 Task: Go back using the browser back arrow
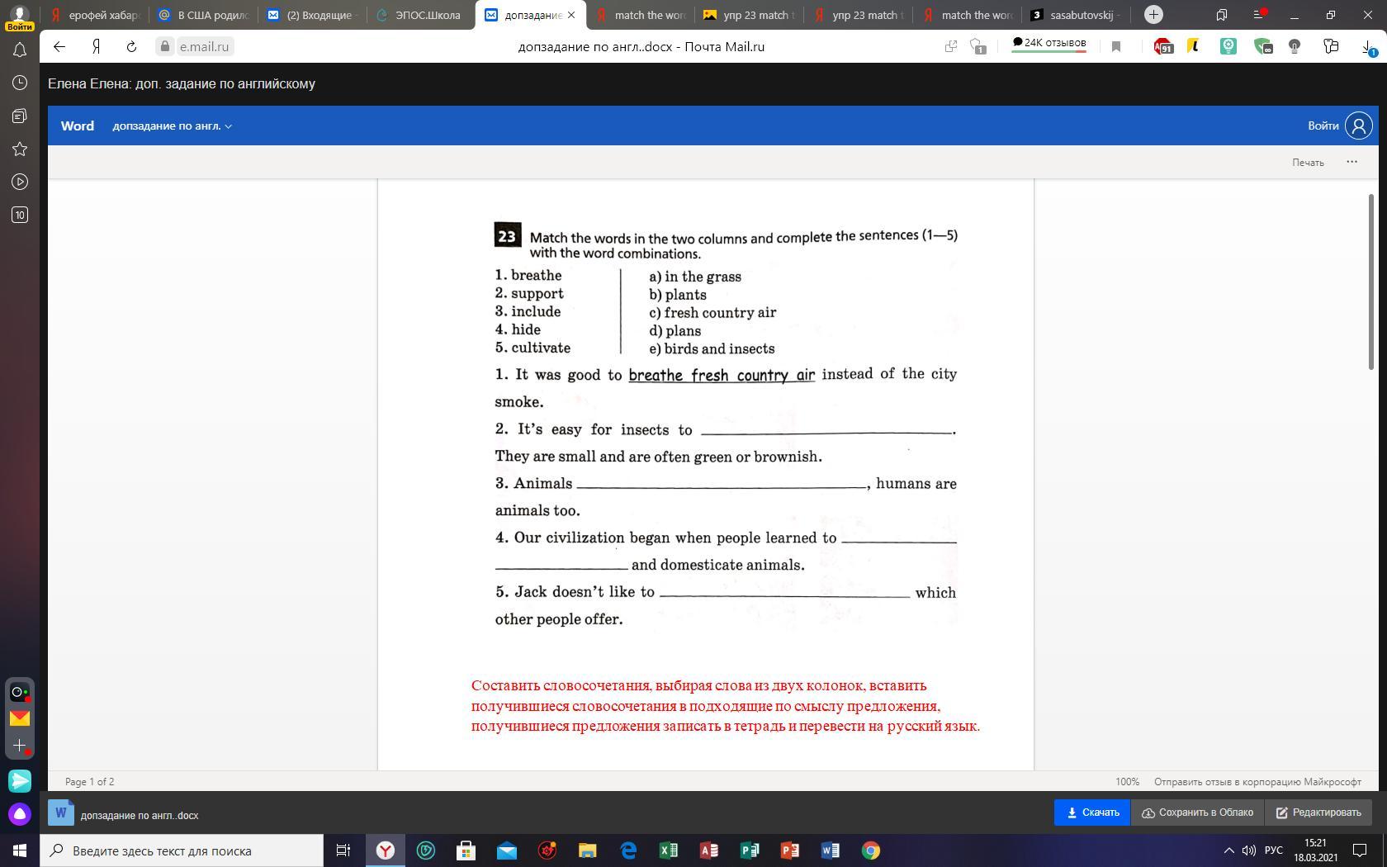click(x=59, y=47)
